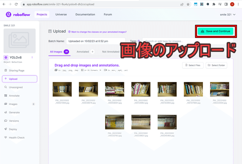Click the share page icon in address bar
242x164 pixels.
coord(182,4)
